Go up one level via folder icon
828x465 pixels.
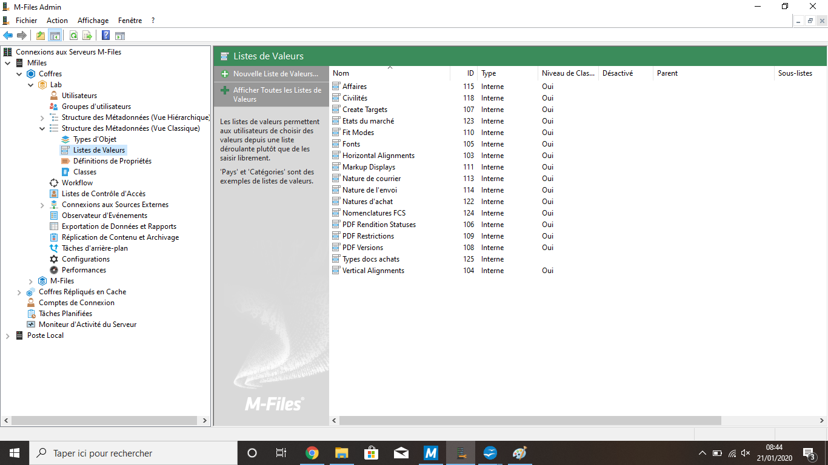tap(41, 36)
